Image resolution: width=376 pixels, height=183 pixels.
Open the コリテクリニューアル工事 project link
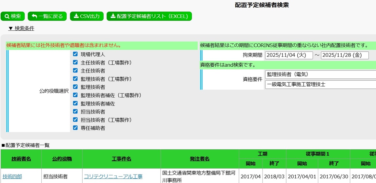coord(113,176)
